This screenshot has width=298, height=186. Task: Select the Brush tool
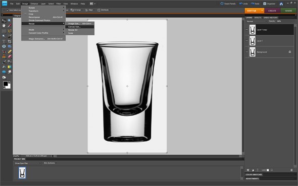pos(4,62)
